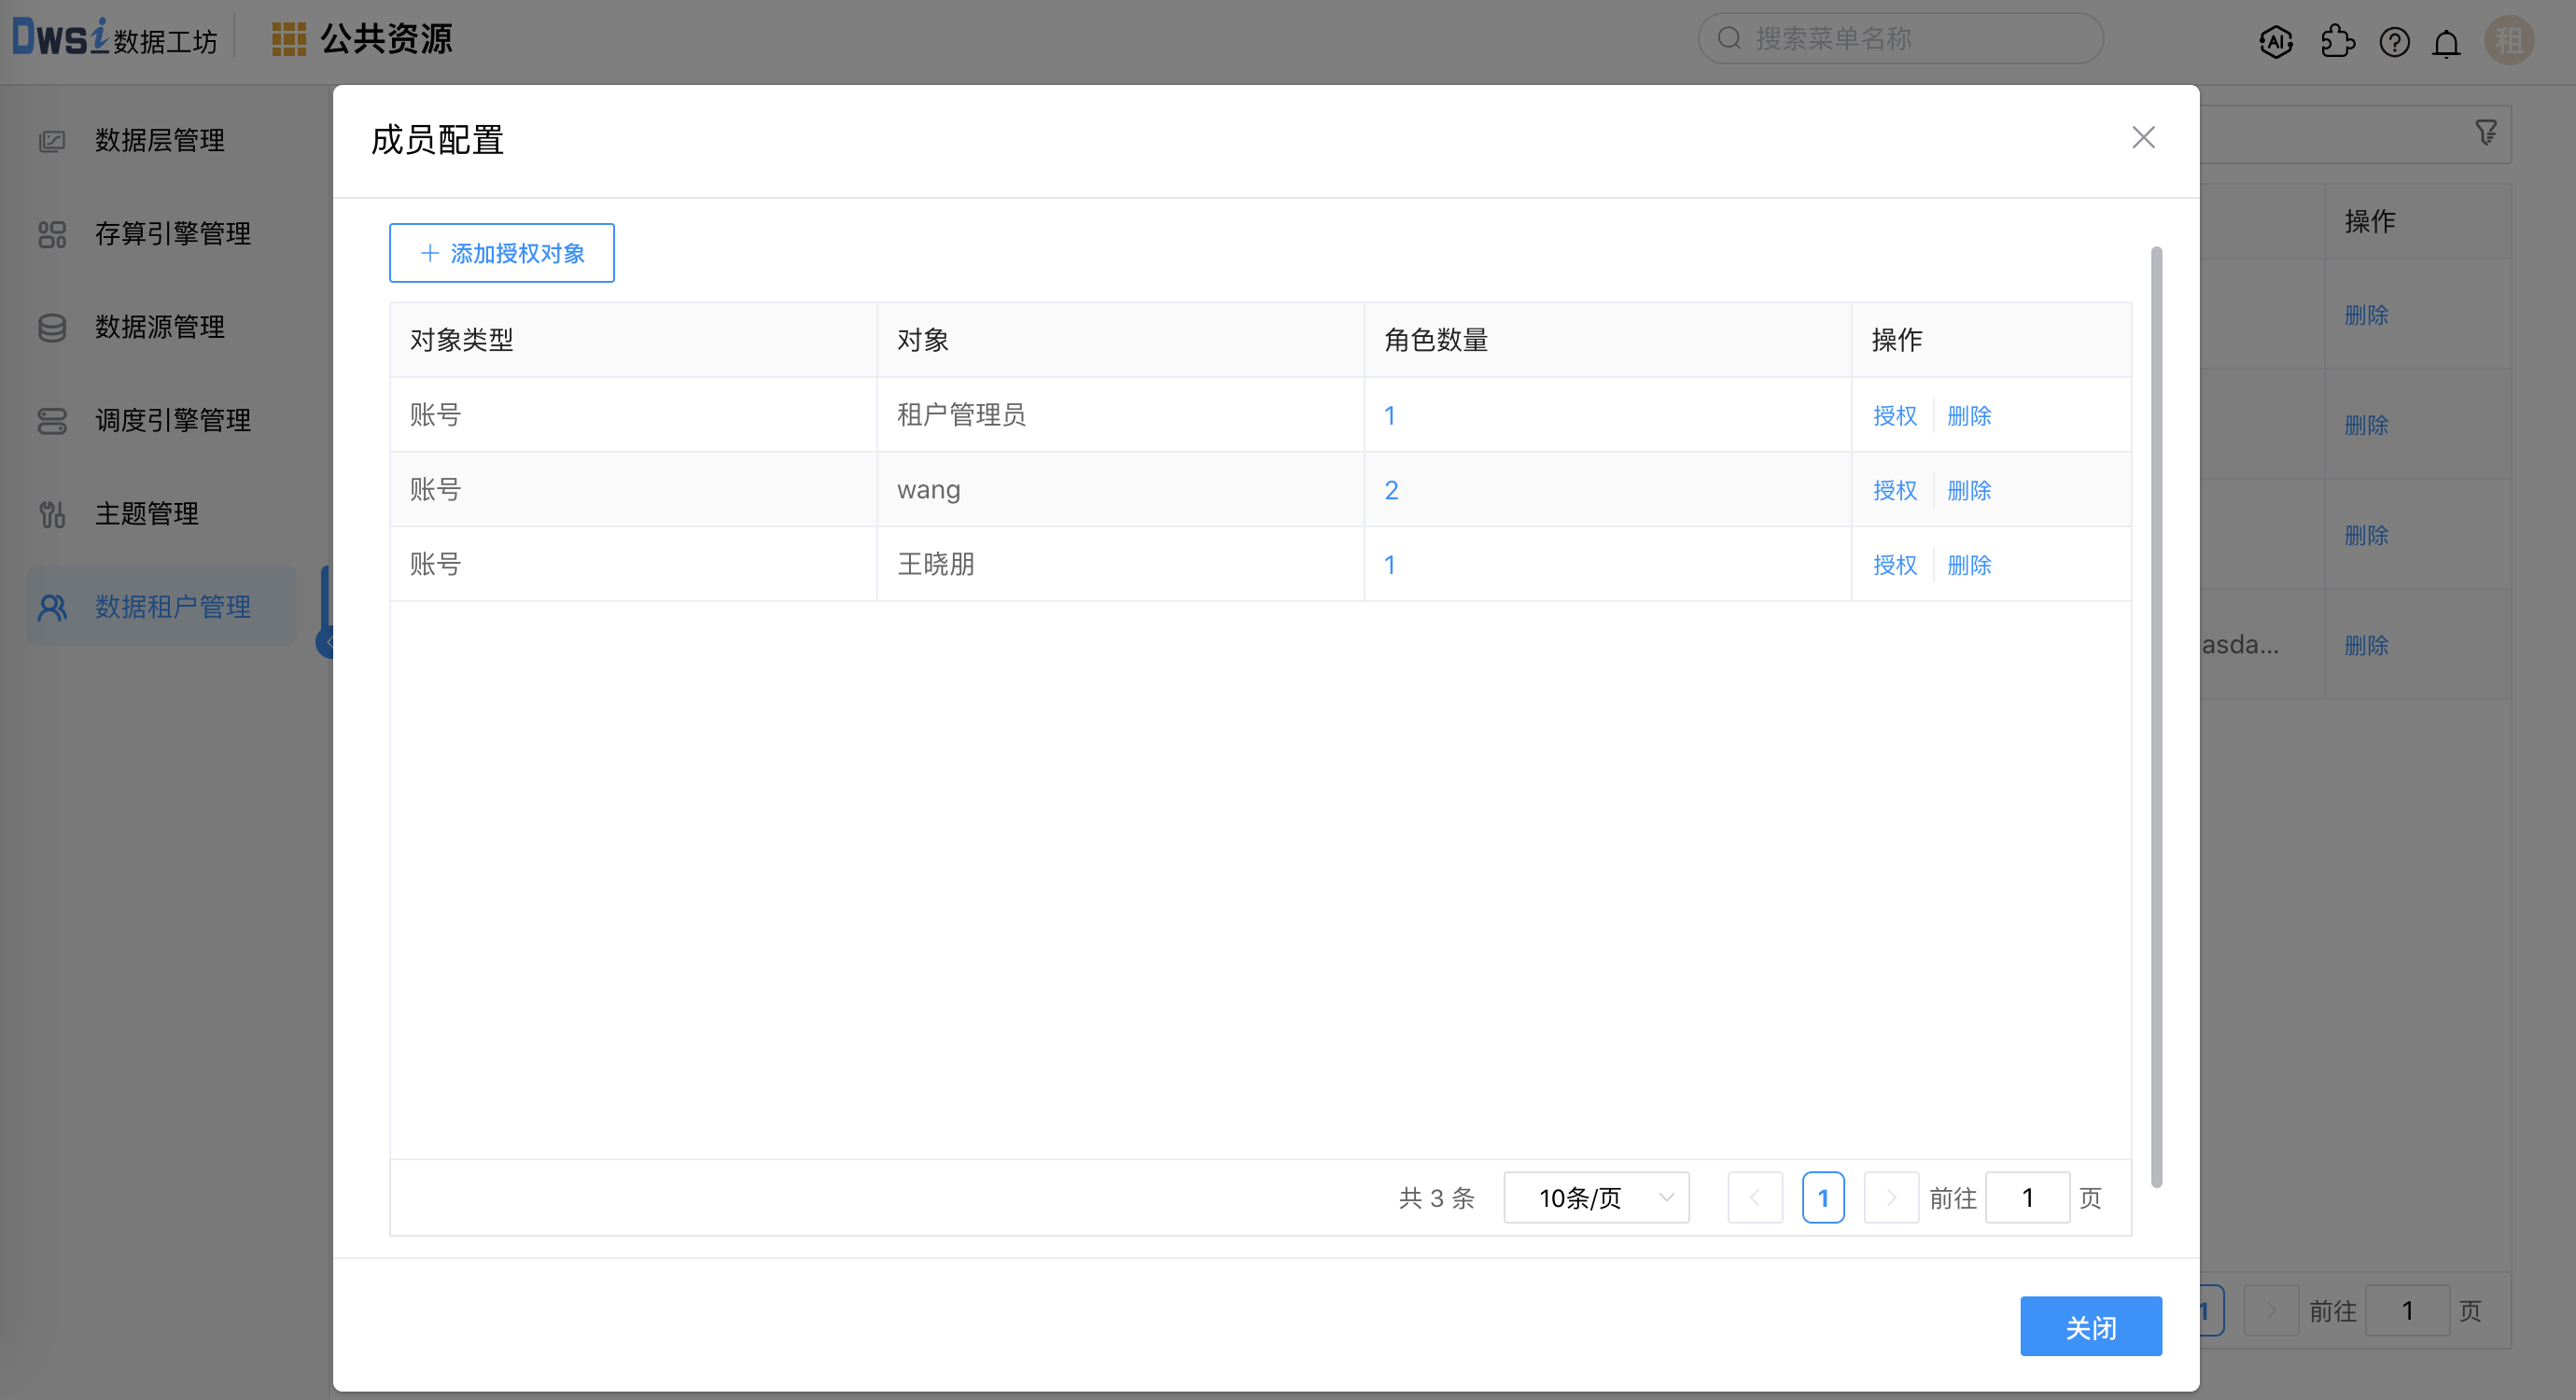Screen dimensions: 2576x1400
Task: Click previous page arrow in dialog
Action: coord(1755,1197)
